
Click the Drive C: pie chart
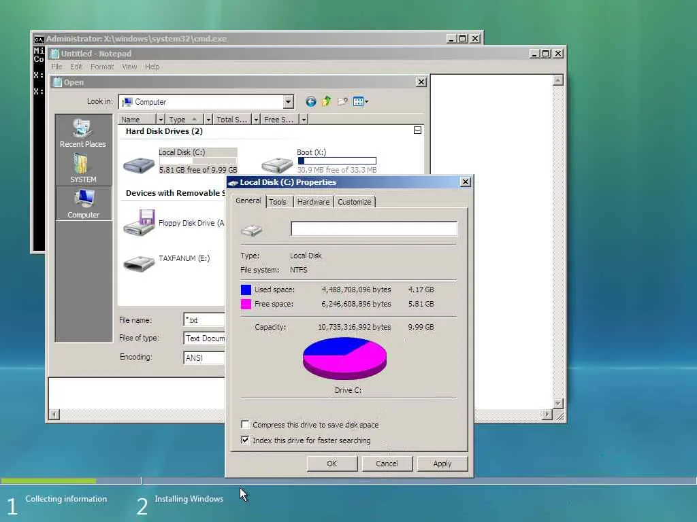point(344,359)
